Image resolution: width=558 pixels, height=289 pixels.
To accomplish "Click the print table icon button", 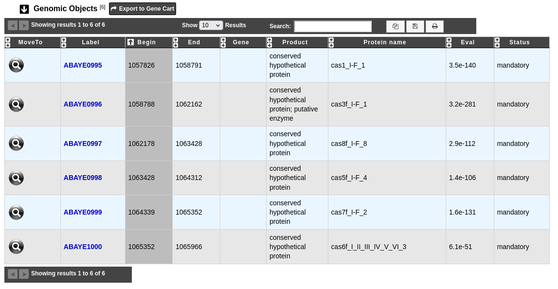I will pos(434,26).
